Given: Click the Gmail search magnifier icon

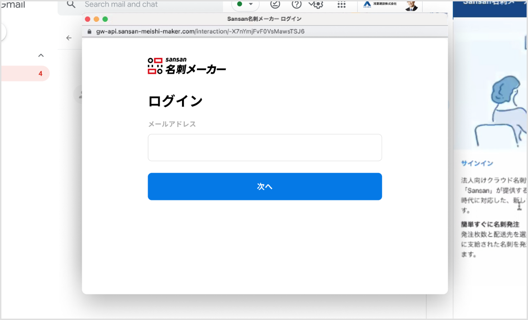Looking at the screenshot, I should (x=71, y=4).
